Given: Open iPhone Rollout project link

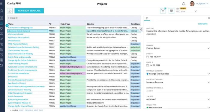Looking at the screenshot, I should 14,41.
